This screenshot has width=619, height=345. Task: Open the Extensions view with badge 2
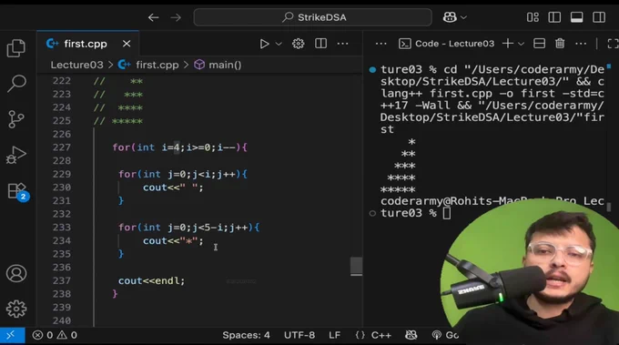coord(17,191)
